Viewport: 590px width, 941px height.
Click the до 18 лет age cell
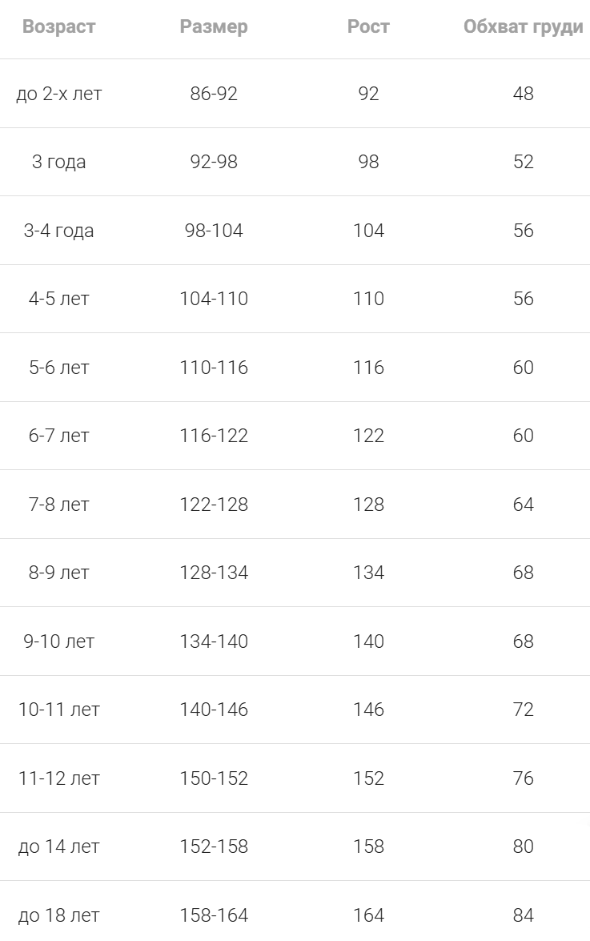58,915
